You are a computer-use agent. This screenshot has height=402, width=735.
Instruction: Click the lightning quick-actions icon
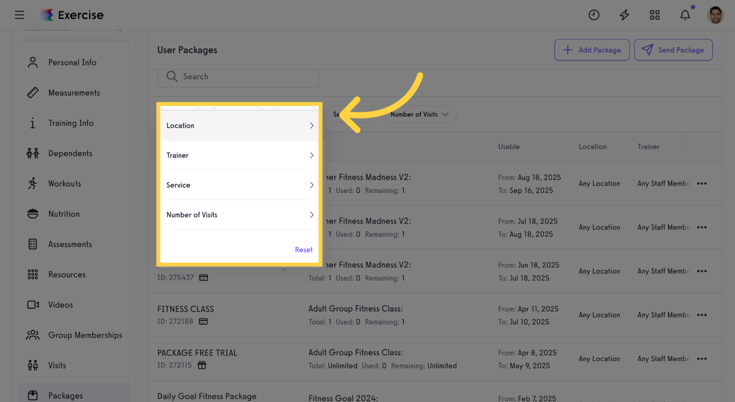pos(624,15)
